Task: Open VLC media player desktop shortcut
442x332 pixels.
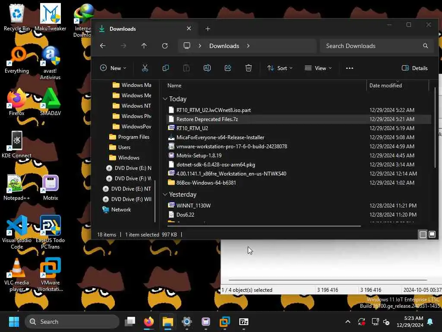Action: pyautogui.click(x=17, y=275)
